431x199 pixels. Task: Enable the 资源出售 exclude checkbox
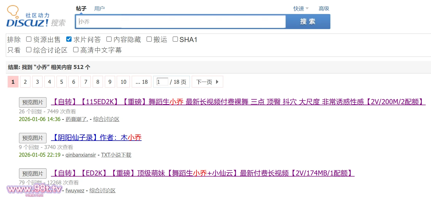(x=29, y=39)
